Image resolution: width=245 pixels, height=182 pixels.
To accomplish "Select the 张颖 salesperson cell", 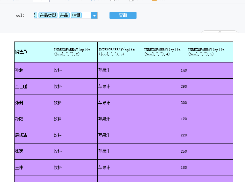I will click(33, 152).
